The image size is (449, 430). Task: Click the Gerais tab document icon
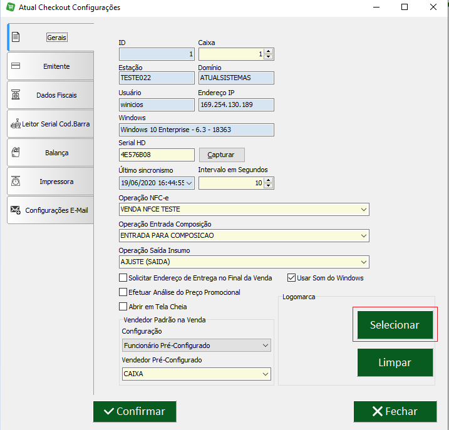[x=16, y=37]
